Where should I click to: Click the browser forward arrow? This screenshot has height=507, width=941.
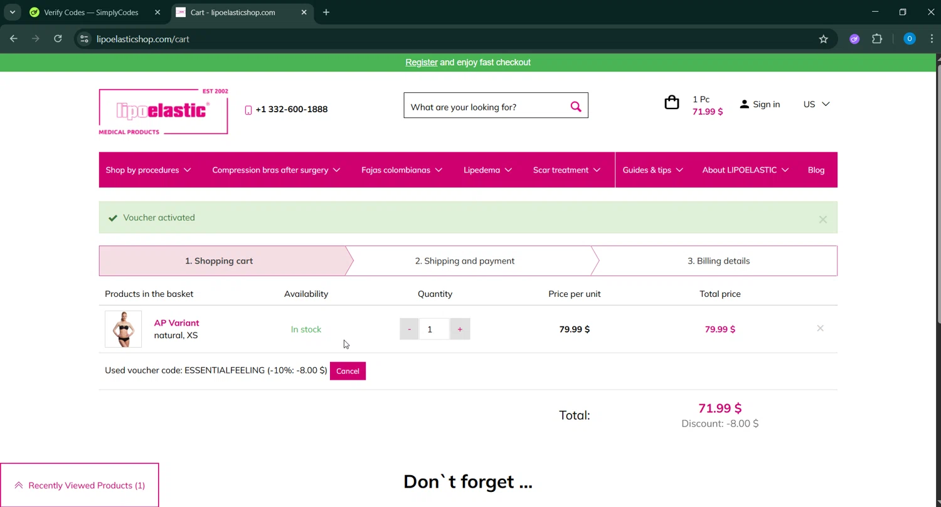click(x=36, y=39)
